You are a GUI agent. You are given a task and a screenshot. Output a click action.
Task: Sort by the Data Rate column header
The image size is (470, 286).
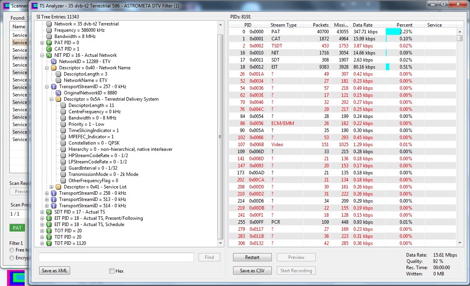368,25
